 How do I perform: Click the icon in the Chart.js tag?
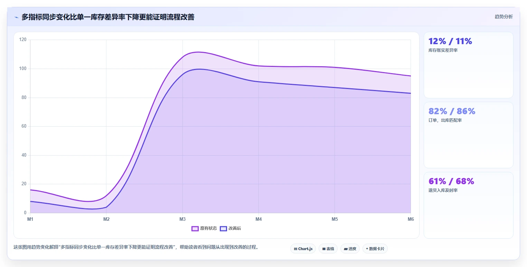(295, 249)
